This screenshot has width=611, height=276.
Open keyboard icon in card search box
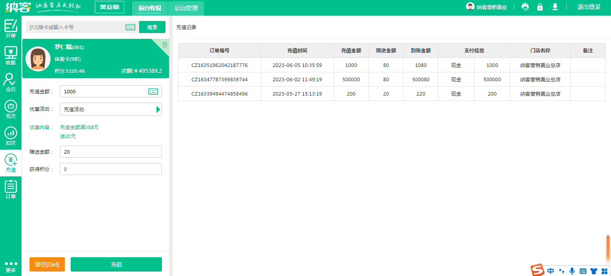click(x=130, y=27)
